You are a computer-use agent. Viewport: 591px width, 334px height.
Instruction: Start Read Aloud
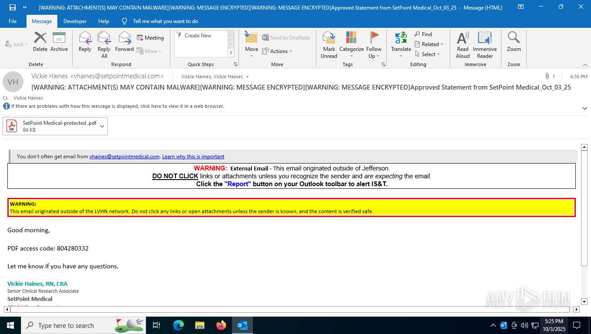tap(463, 44)
